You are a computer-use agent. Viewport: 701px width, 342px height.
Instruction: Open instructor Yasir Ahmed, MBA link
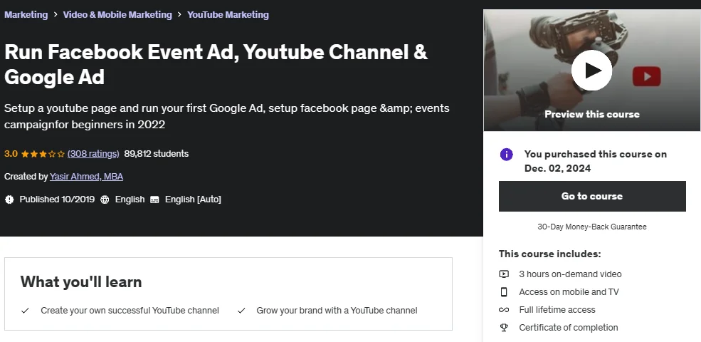86,177
